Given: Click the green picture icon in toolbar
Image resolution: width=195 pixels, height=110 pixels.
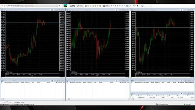Looking at the screenshot, I should tap(65, 6).
